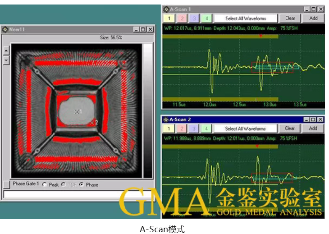Viewport: 329px width, 234px height.
Task: Click Select All Waveforms in A-Scan 2
Action: click(x=246, y=128)
